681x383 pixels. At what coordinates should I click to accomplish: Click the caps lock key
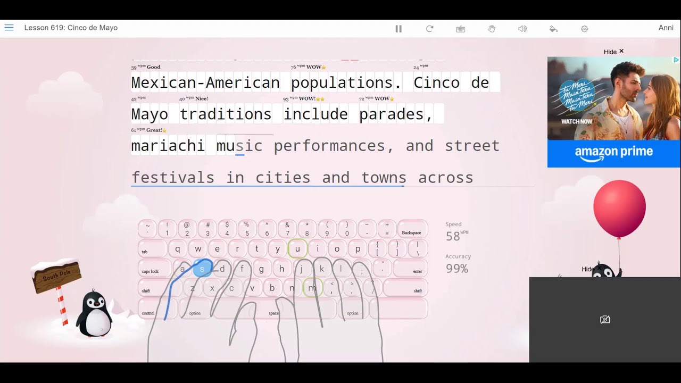point(155,269)
